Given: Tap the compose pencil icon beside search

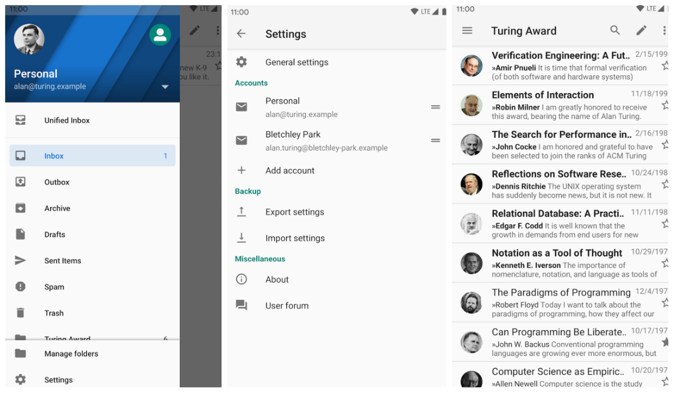Looking at the screenshot, I should pos(641,30).
